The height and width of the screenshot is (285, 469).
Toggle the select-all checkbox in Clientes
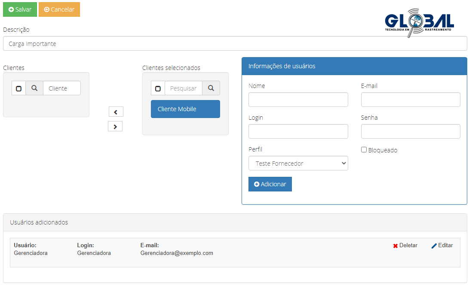pos(18,88)
